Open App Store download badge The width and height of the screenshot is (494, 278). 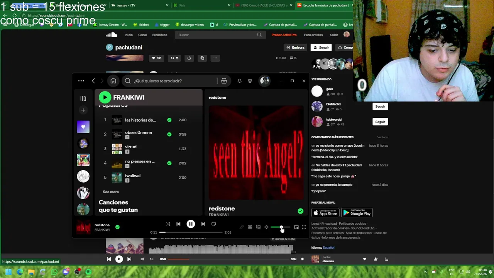(325, 213)
